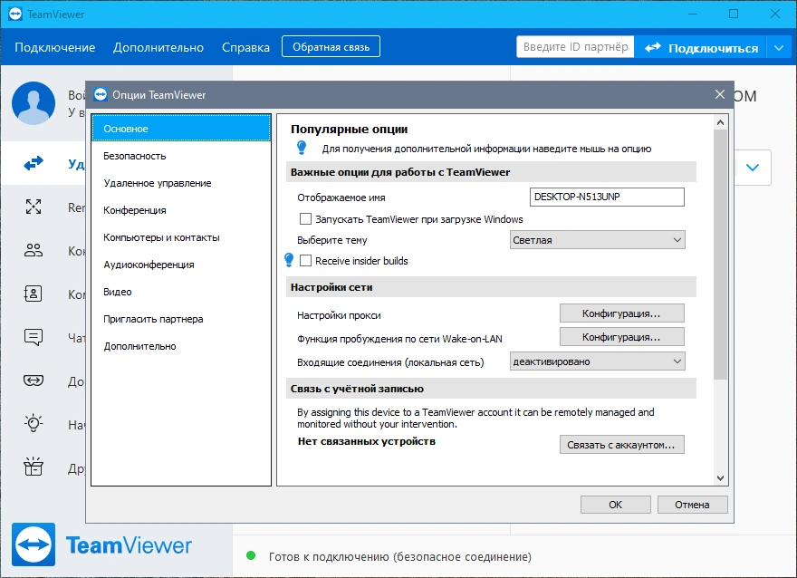Click the Нет связанных устройств text
Viewport: 797px width, 578px height.
[x=367, y=441]
